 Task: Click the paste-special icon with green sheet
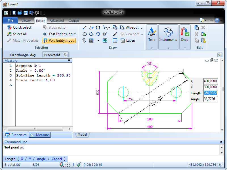click(203, 34)
